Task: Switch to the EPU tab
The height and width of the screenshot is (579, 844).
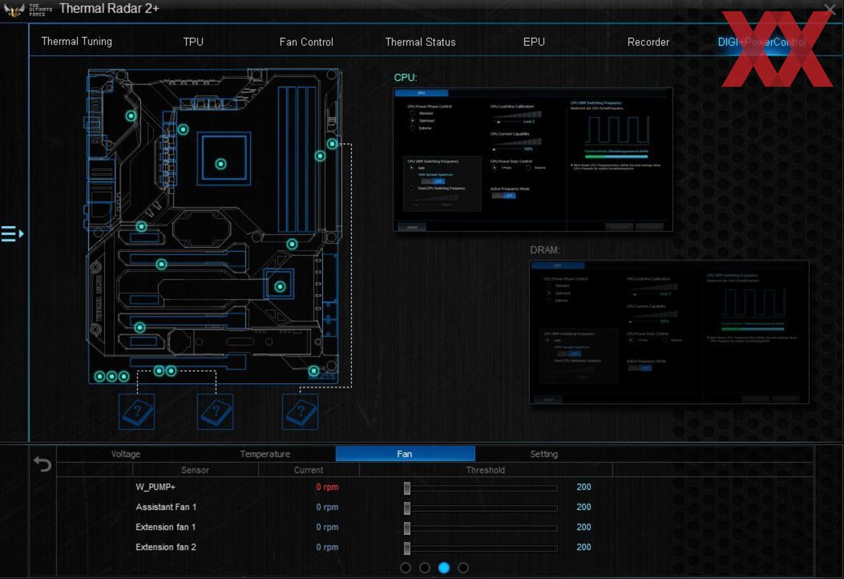Action: pos(534,42)
